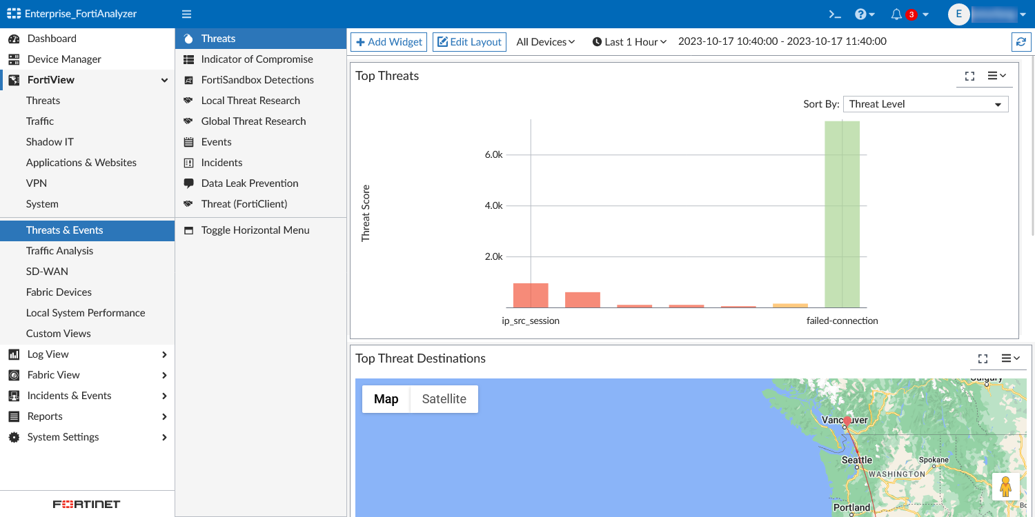Open SD-WAN in the sidebar
This screenshot has width=1035, height=517.
pos(87,272)
